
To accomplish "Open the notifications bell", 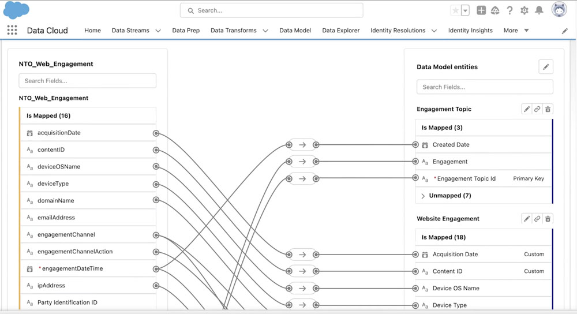I will [539, 10].
